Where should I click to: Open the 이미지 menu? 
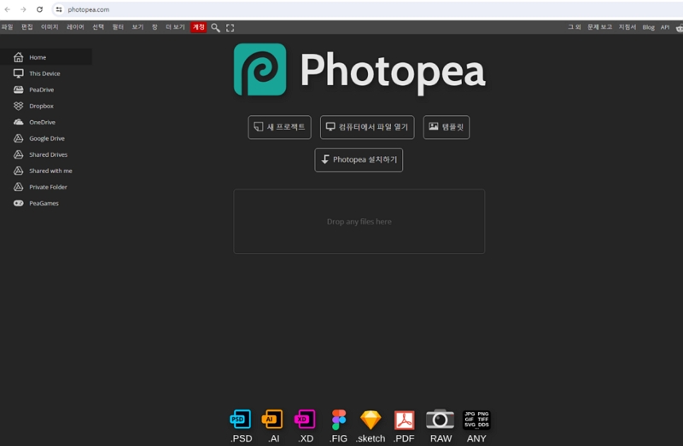click(50, 27)
